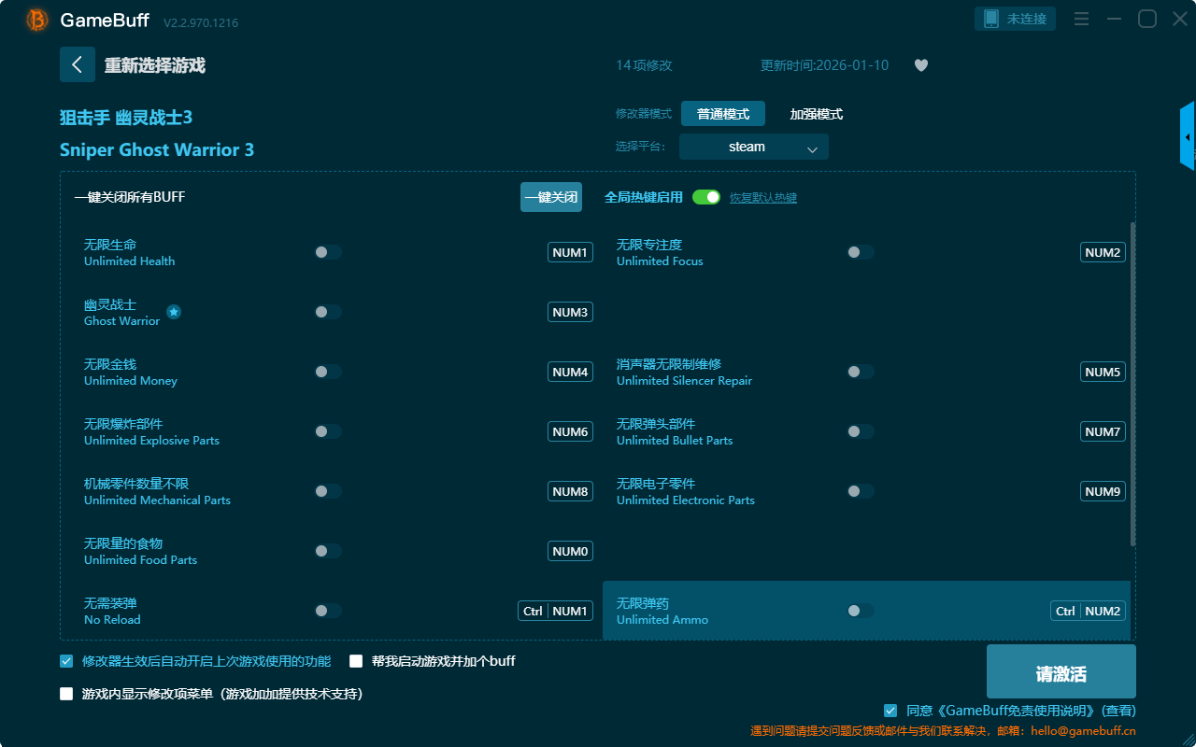
Task: Click the 恢复默认热键 restore hotkeys link
Action: [x=762, y=198]
